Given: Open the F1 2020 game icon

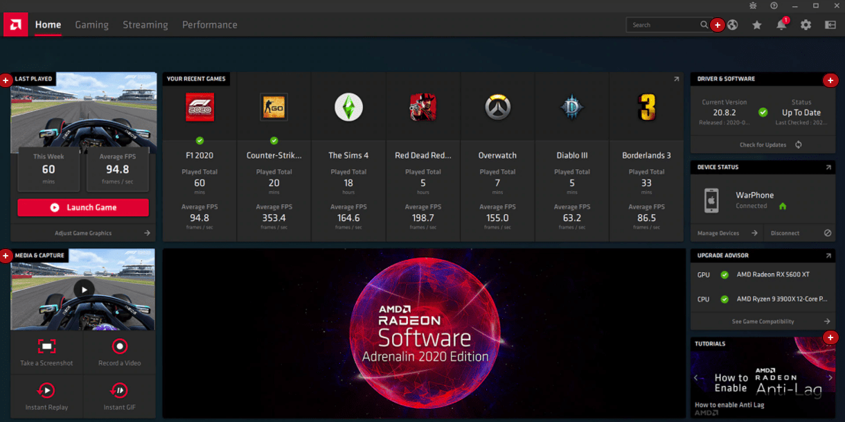Looking at the screenshot, I should point(199,107).
